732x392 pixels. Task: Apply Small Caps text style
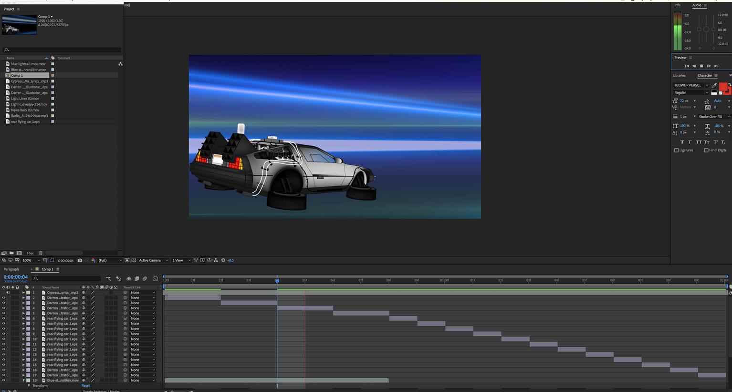coord(706,142)
